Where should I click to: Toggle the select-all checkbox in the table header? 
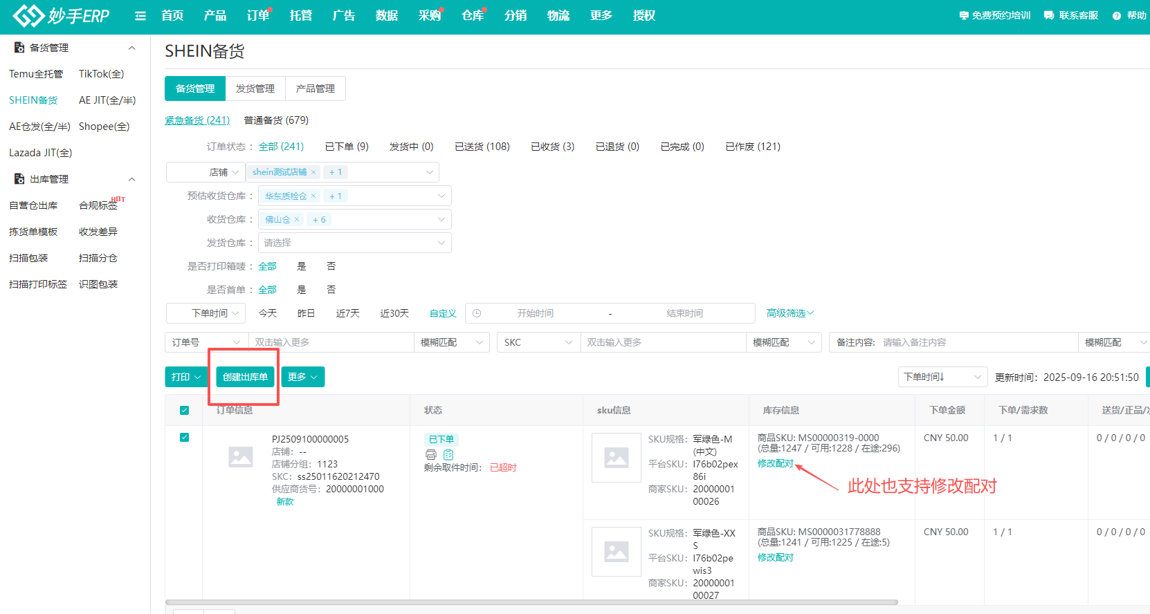(184, 410)
